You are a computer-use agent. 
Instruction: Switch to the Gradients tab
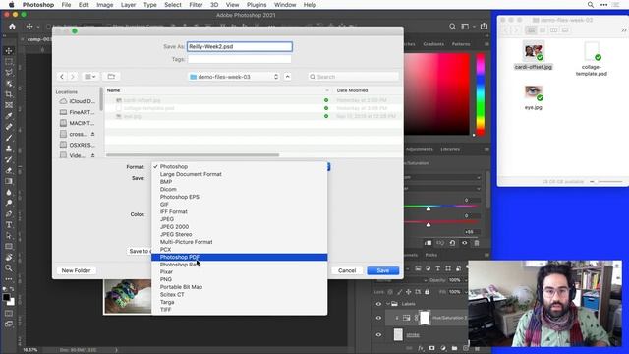(433, 44)
